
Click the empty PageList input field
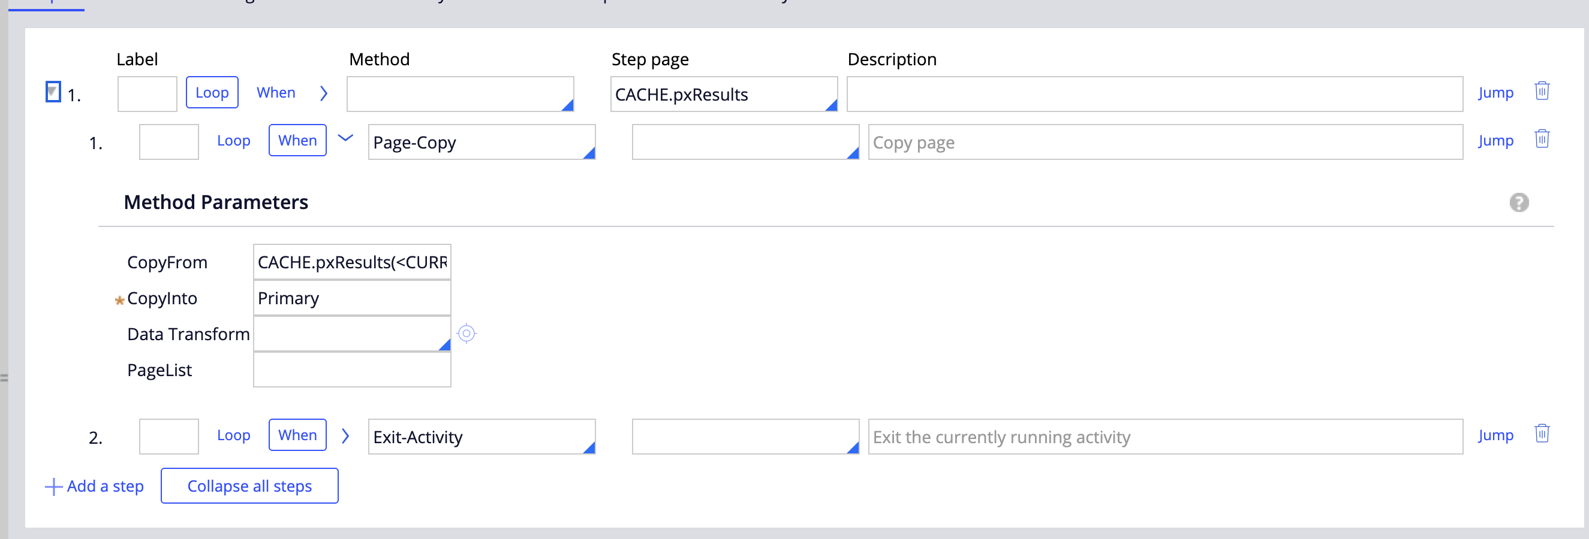click(351, 370)
